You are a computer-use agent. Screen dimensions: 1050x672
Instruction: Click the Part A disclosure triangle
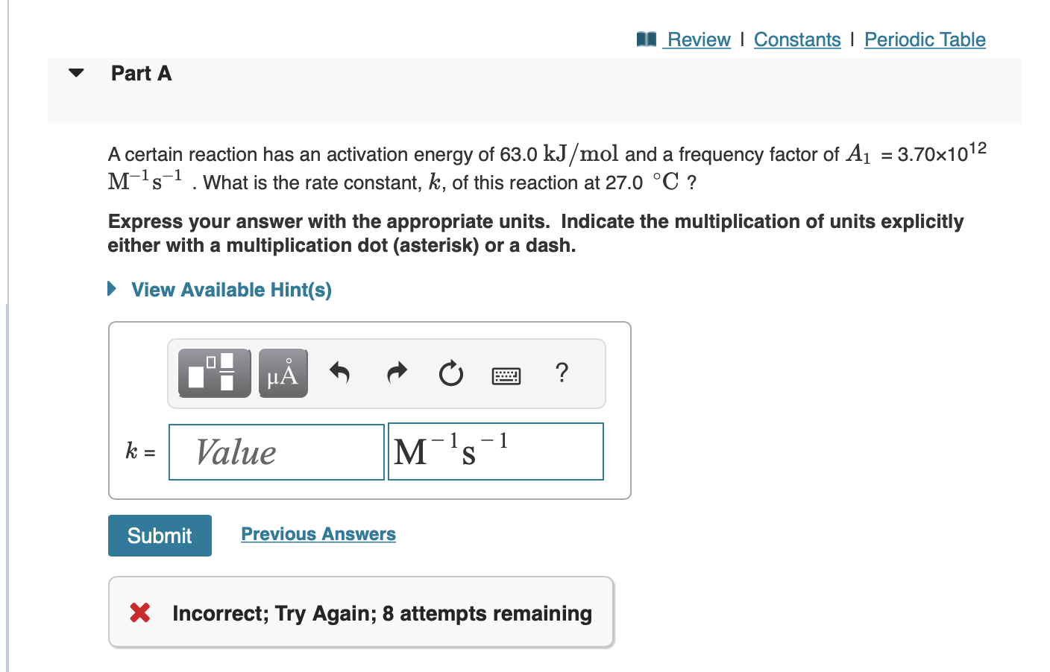tap(75, 72)
